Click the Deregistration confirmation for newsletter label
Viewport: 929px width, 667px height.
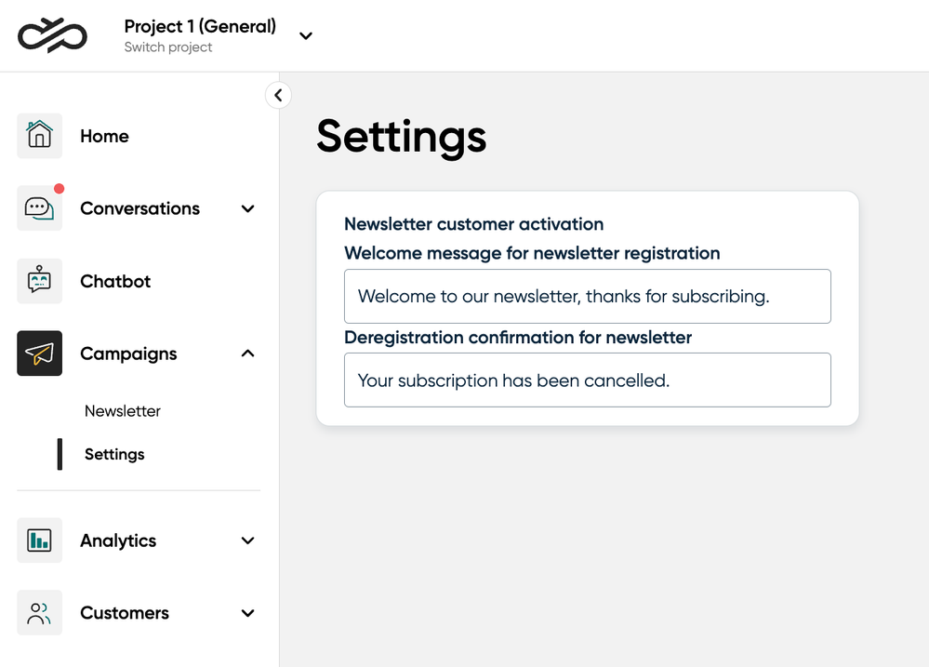click(x=518, y=338)
